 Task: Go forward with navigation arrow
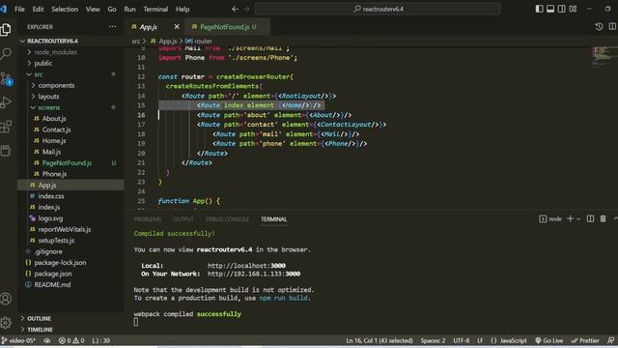pos(246,9)
